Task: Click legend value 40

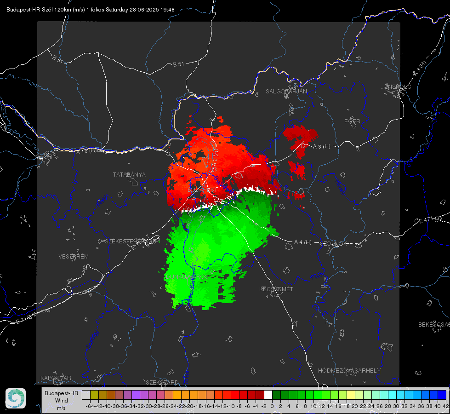Action: tap(438, 406)
